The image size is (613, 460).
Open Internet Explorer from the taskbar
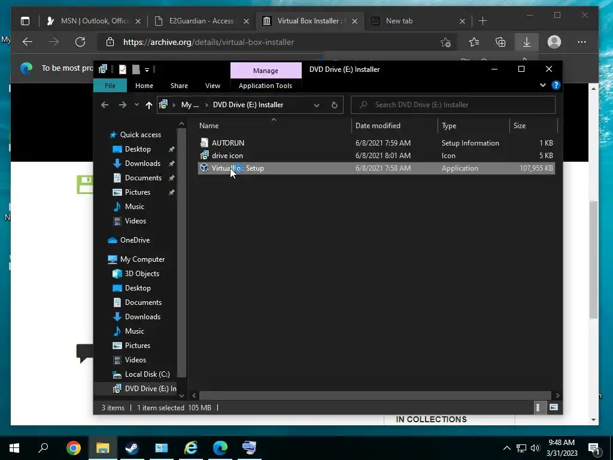tap(191, 448)
